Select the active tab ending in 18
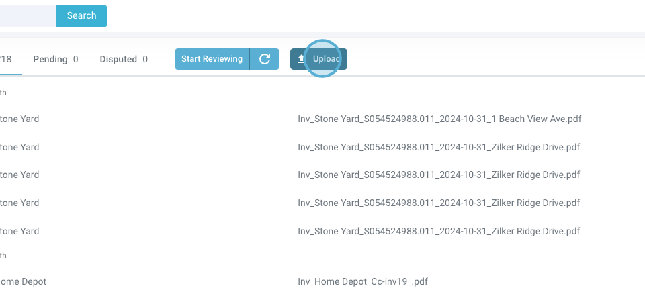Viewport: 645px width, 296px height. (7, 59)
